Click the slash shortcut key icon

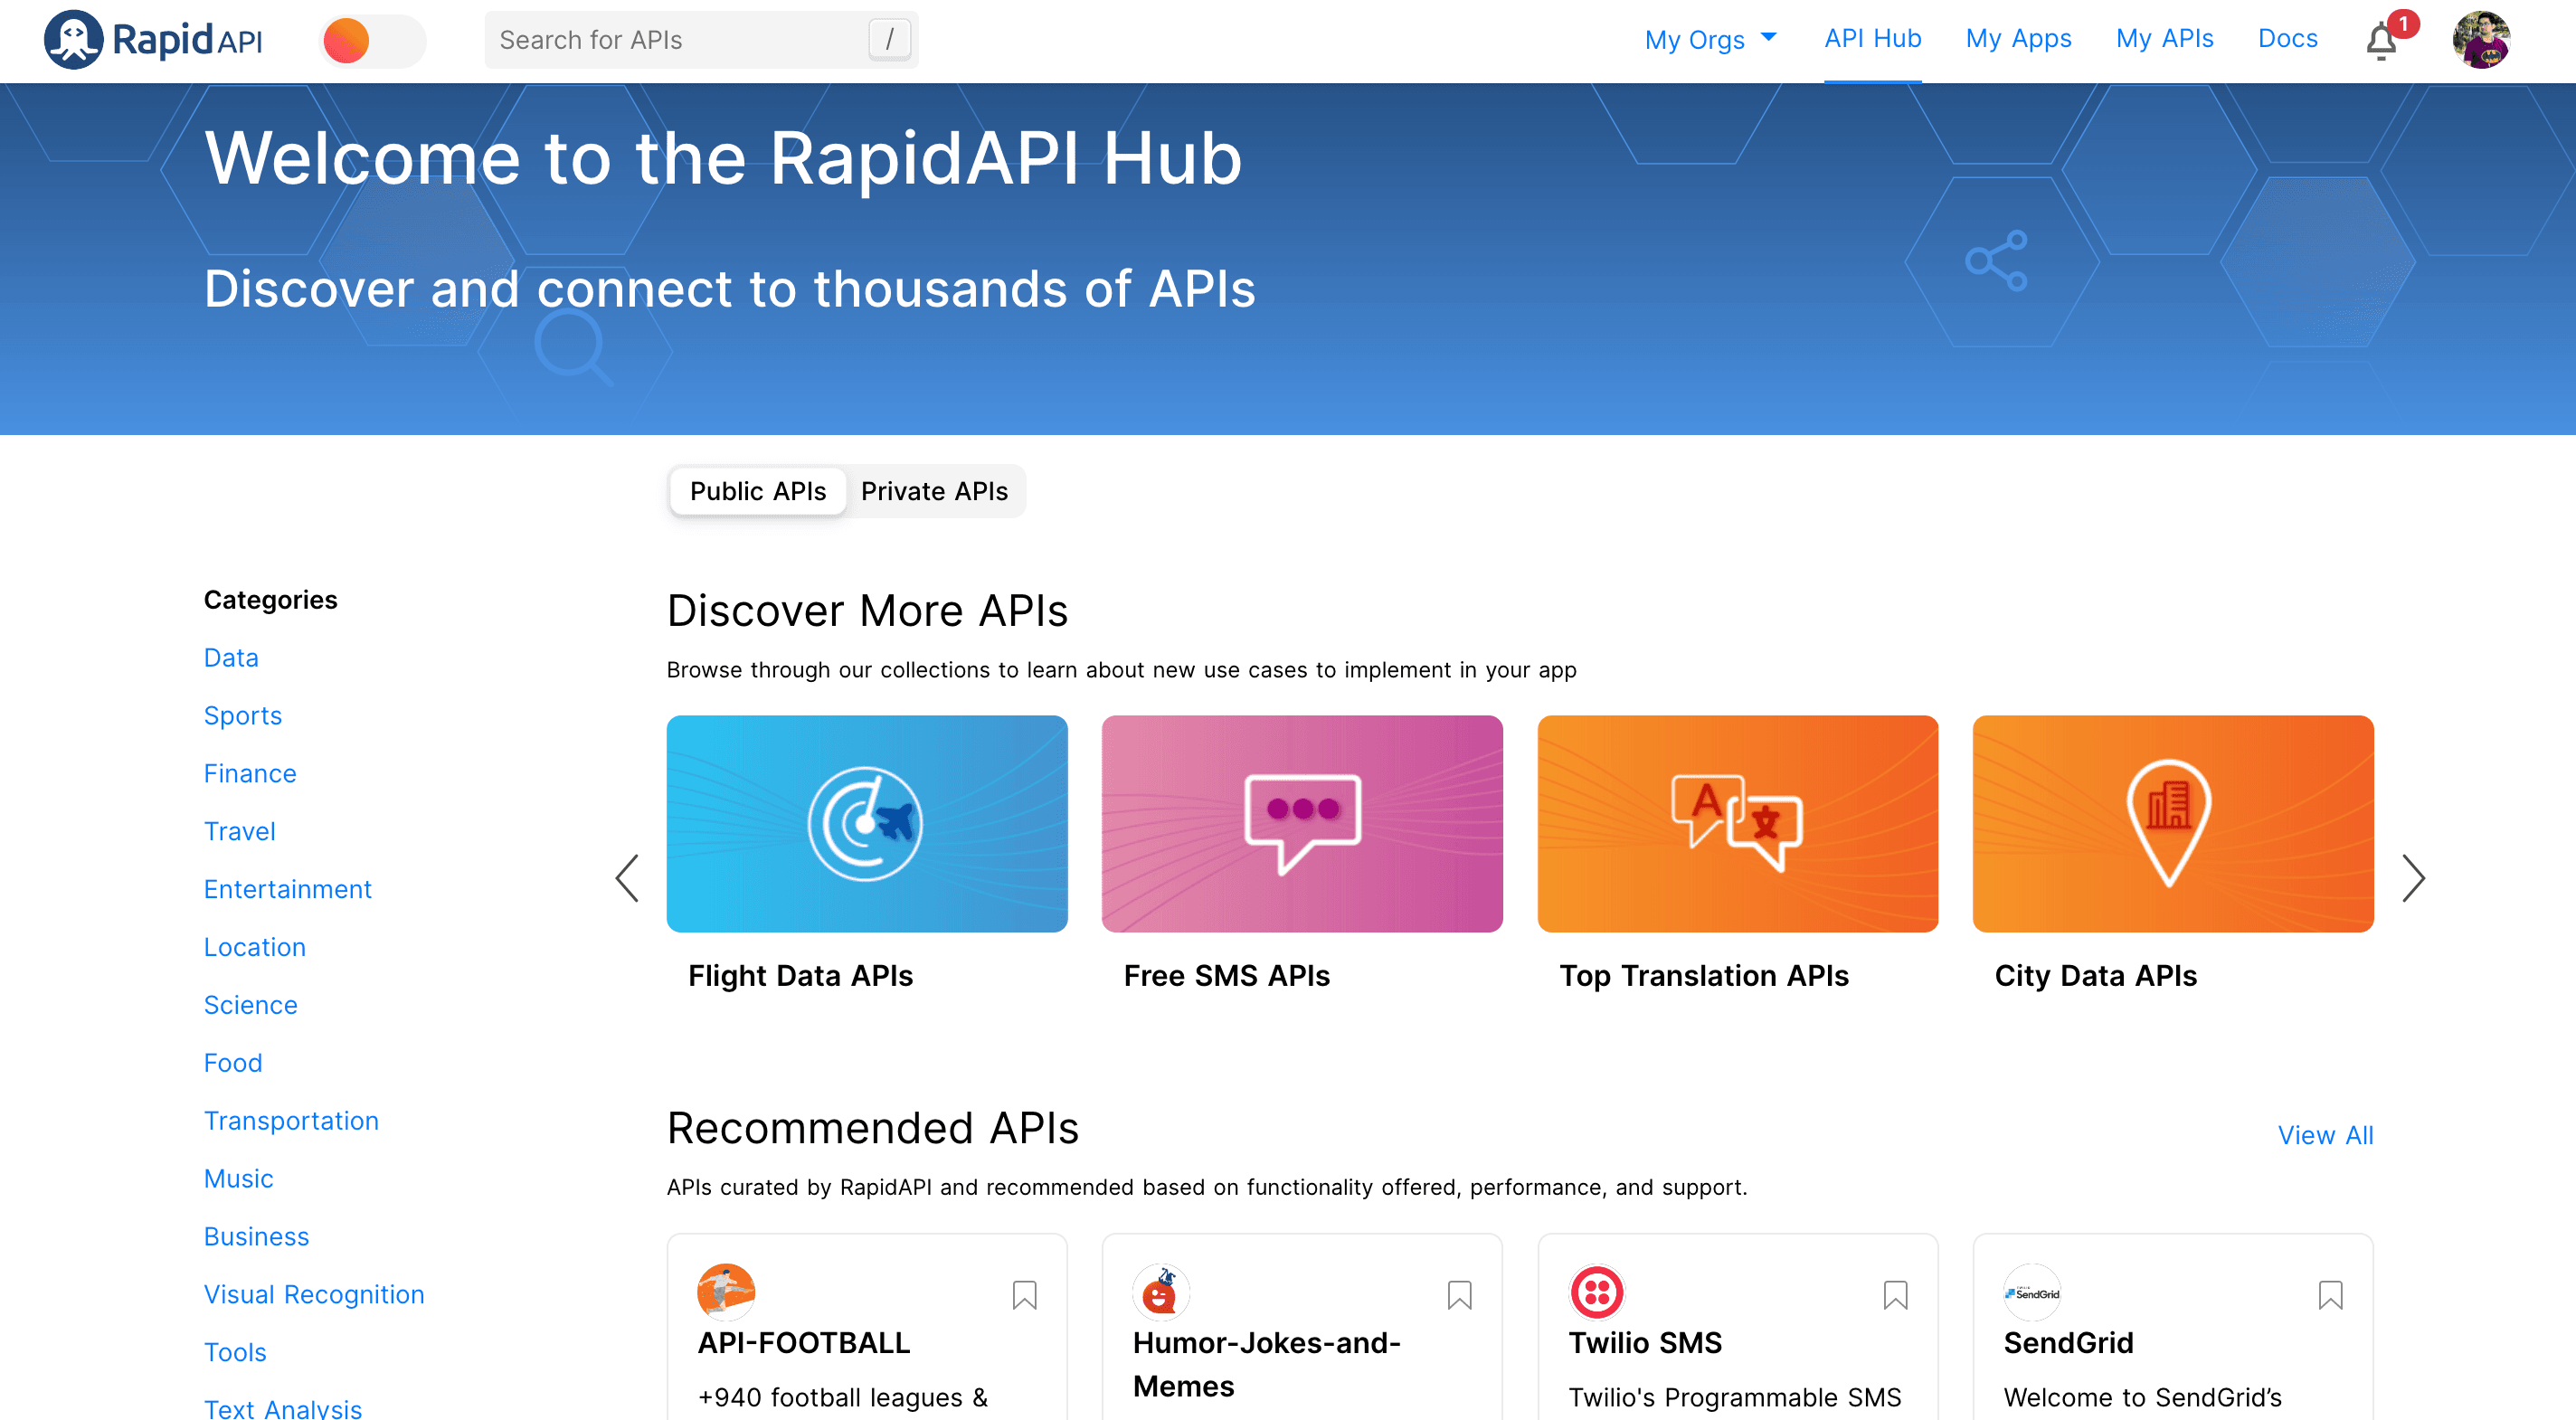pos(889,40)
